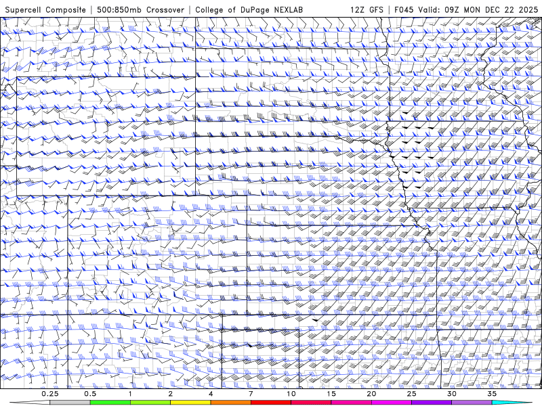This screenshot has width=542, height=406.
Task: Click the 12Z GFS model label
Action: tap(367, 9)
